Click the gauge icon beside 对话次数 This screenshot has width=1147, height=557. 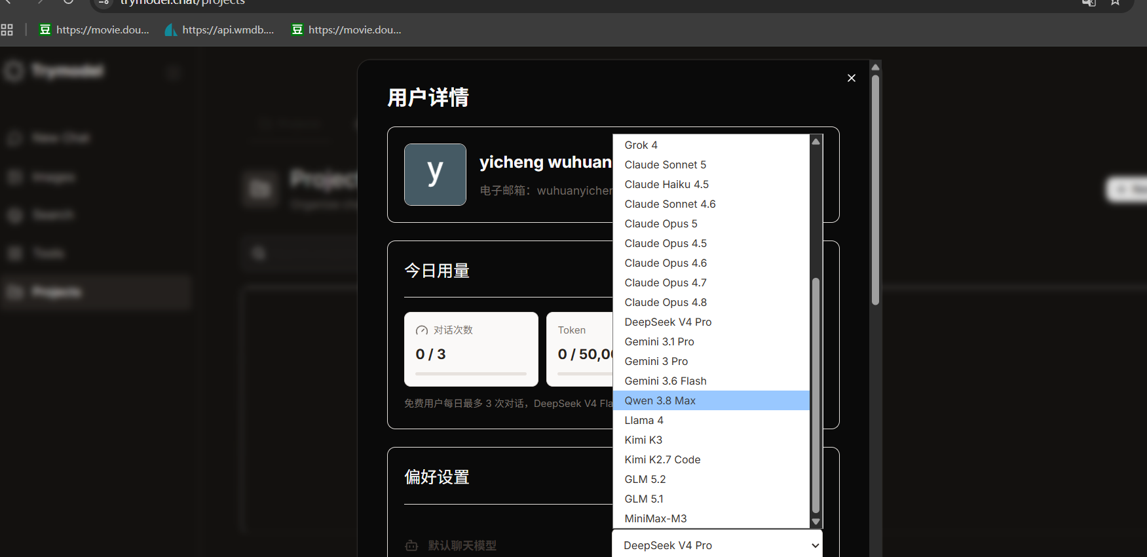[x=422, y=330]
